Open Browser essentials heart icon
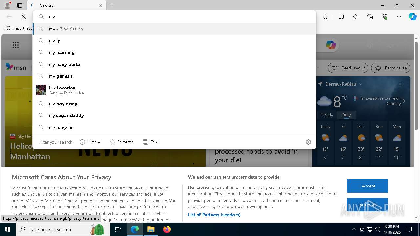This screenshot has width=420, height=236. pyautogui.click(x=385, y=17)
